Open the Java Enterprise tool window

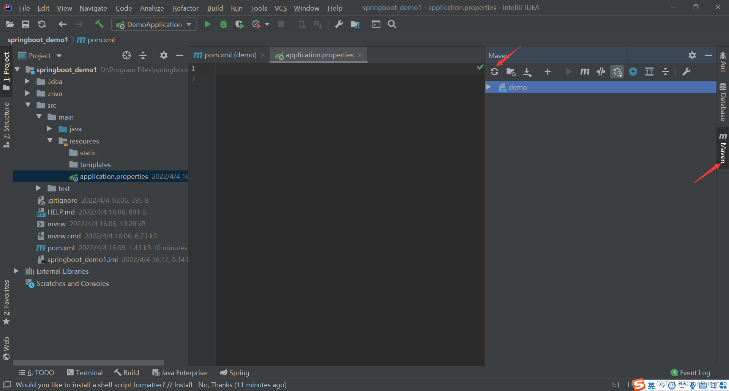point(179,372)
